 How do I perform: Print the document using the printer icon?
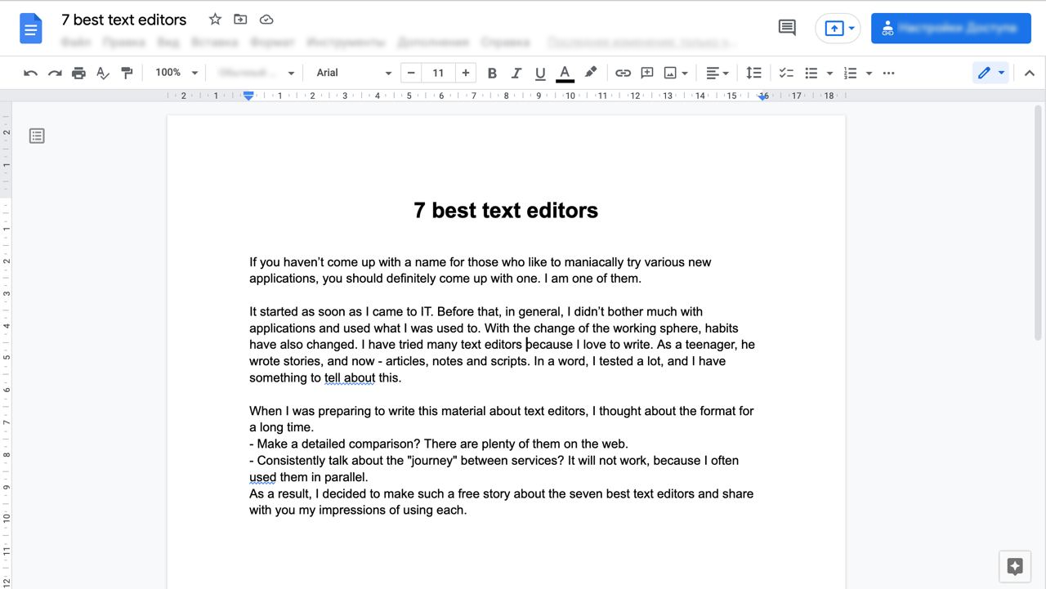click(x=78, y=74)
